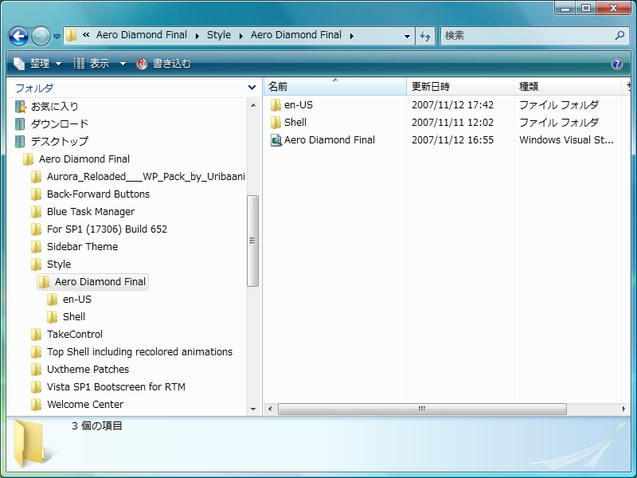Screen dimensions: 637x478
Task: Open the recent pages dropdown arrow
Action: click(x=57, y=37)
